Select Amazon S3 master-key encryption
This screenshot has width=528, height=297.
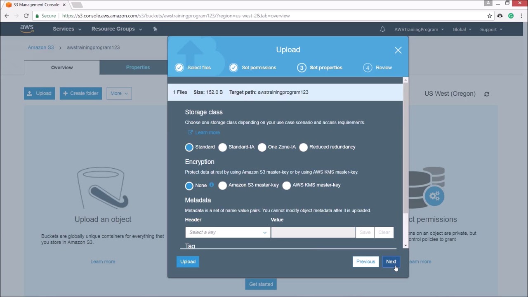coord(222,186)
